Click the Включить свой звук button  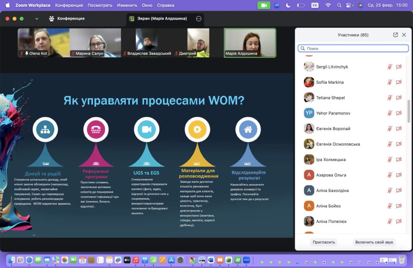374,242
